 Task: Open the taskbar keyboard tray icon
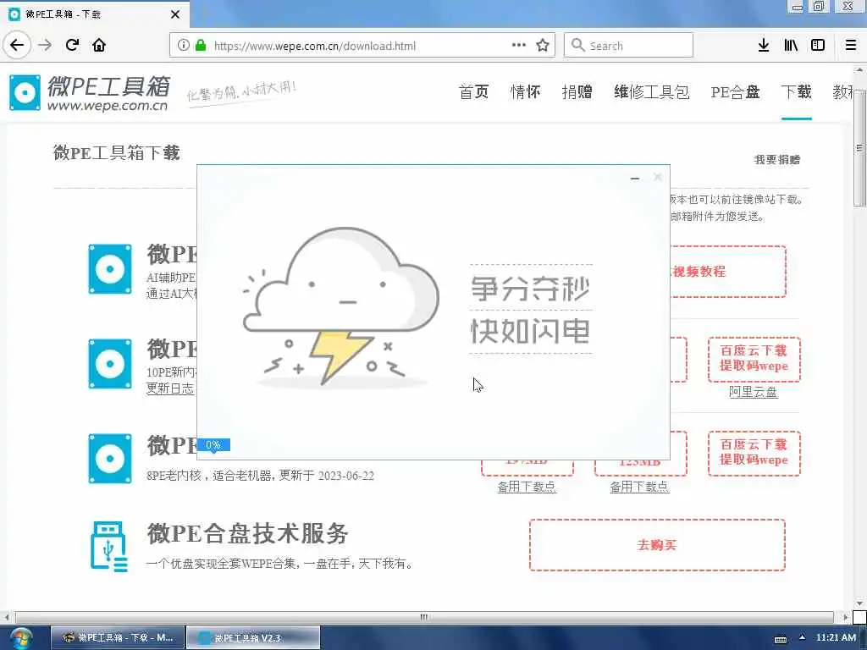coord(781,639)
